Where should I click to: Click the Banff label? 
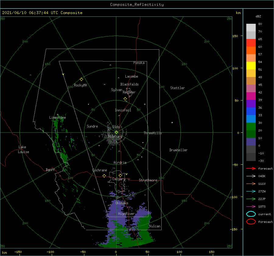(50, 170)
